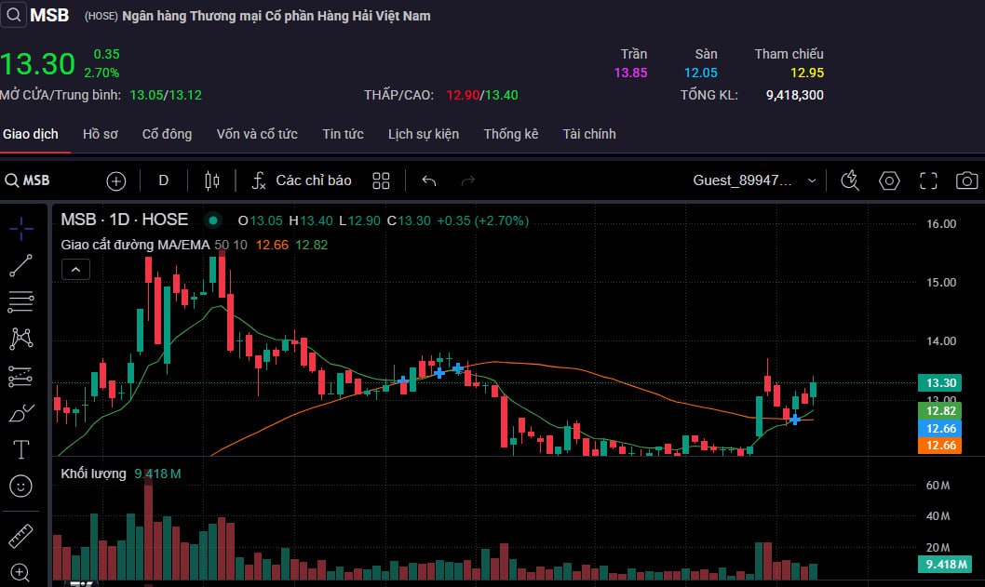
Task: Open the Tài chính tab
Action: click(588, 134)
